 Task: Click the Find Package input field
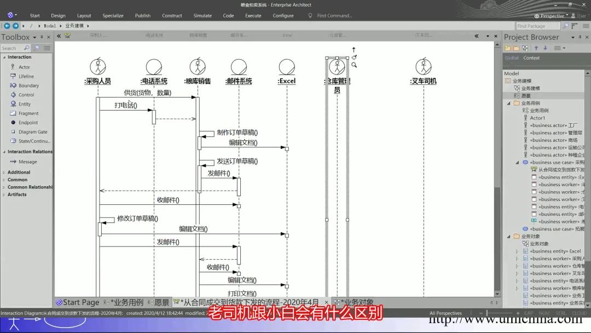(x=538, y=26)
